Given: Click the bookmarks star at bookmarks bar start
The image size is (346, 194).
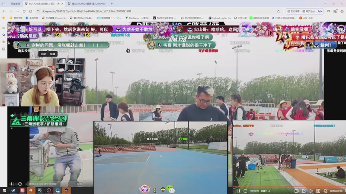Looking at the screenshot, I should click(3, 18).
